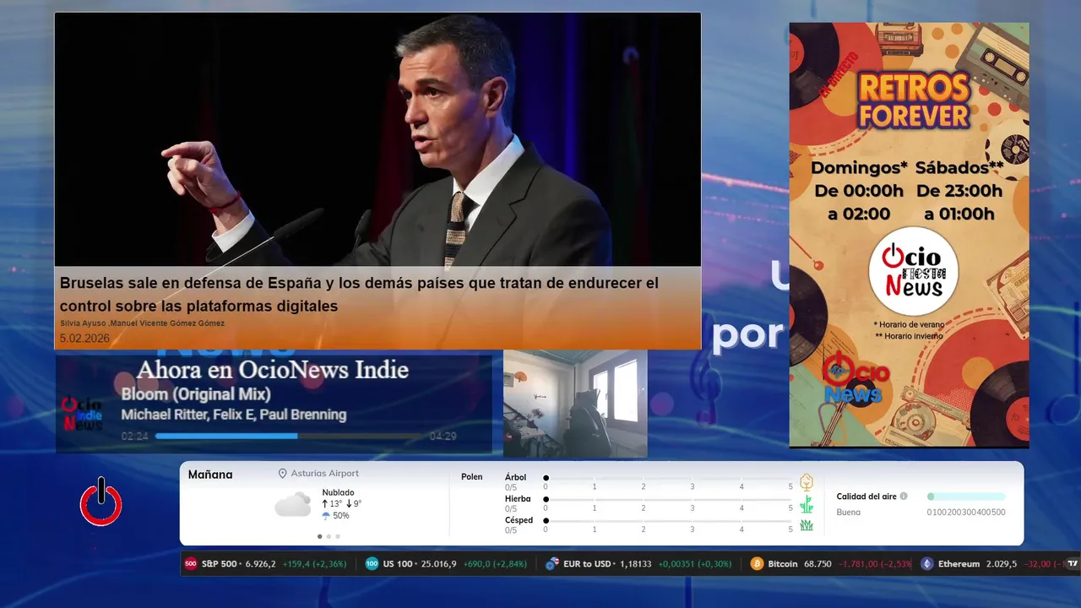Click the webcam feed thumbnail
The height and width of the screenshot is (608, 1081).
[575, 404]
